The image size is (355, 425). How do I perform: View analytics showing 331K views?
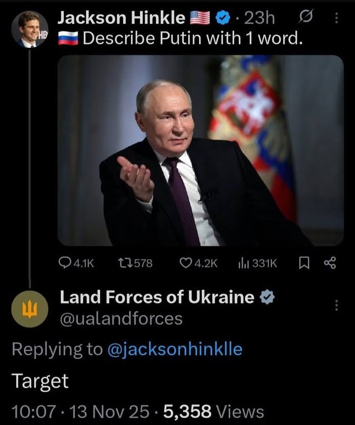pos(257,263)
